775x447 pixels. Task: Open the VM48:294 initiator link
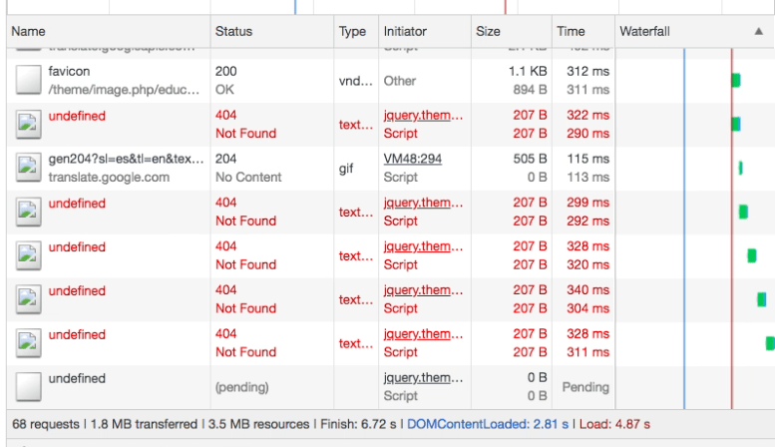(412, 159)
